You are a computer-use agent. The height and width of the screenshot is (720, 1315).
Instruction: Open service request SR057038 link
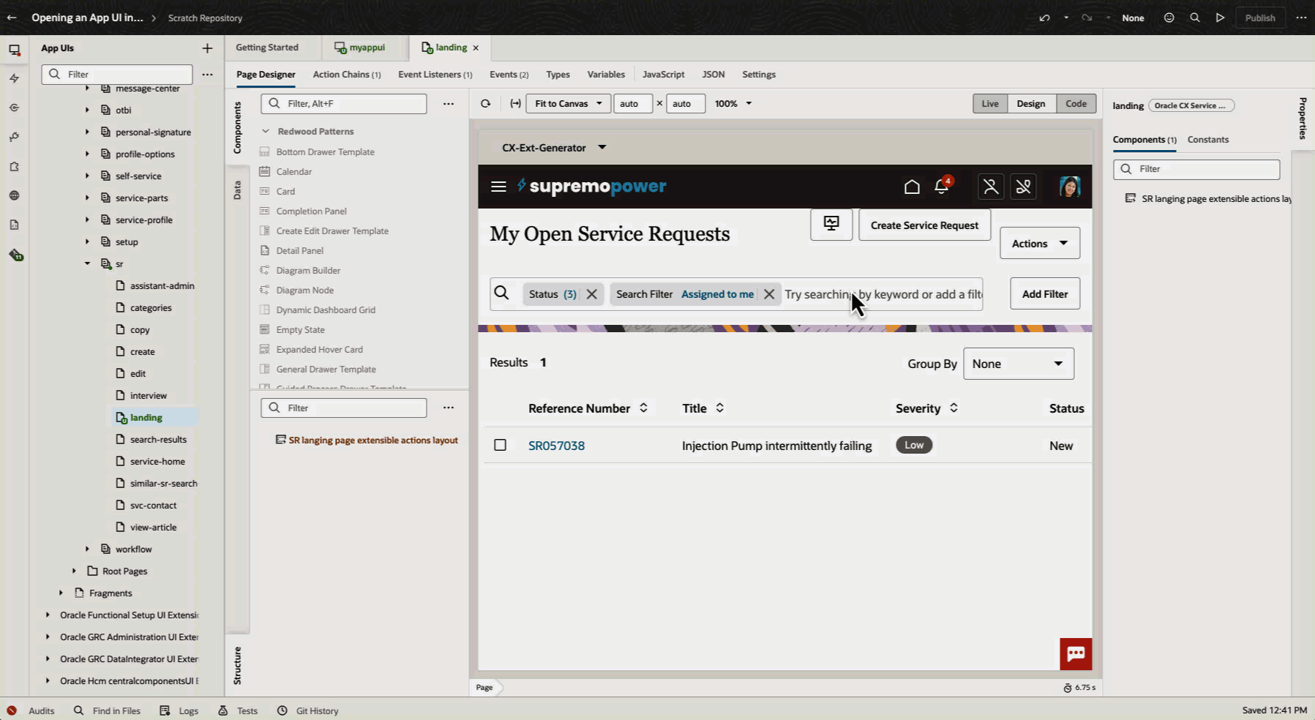(556, 445)
